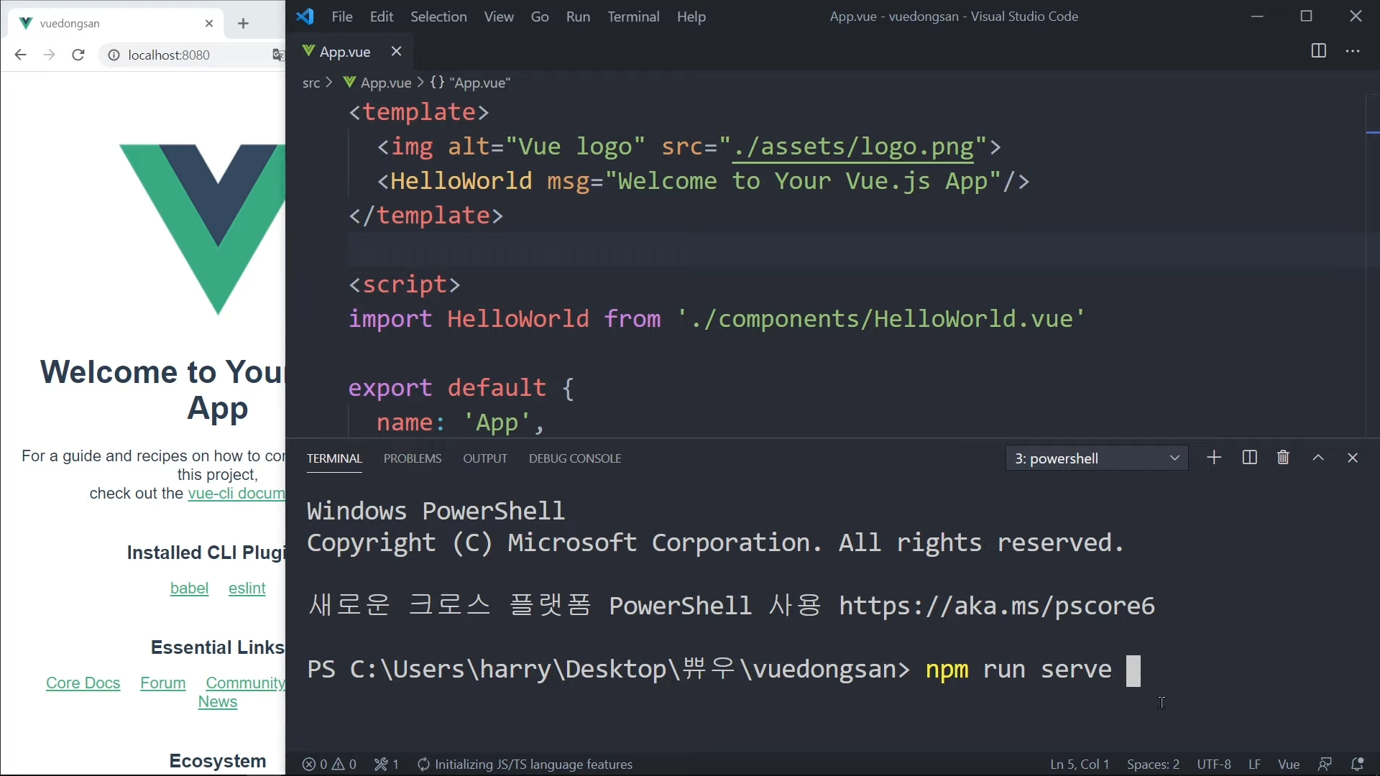Select the vuedongsan browser tab
This screenshot has width=1380, height=776.
point(115,24)
